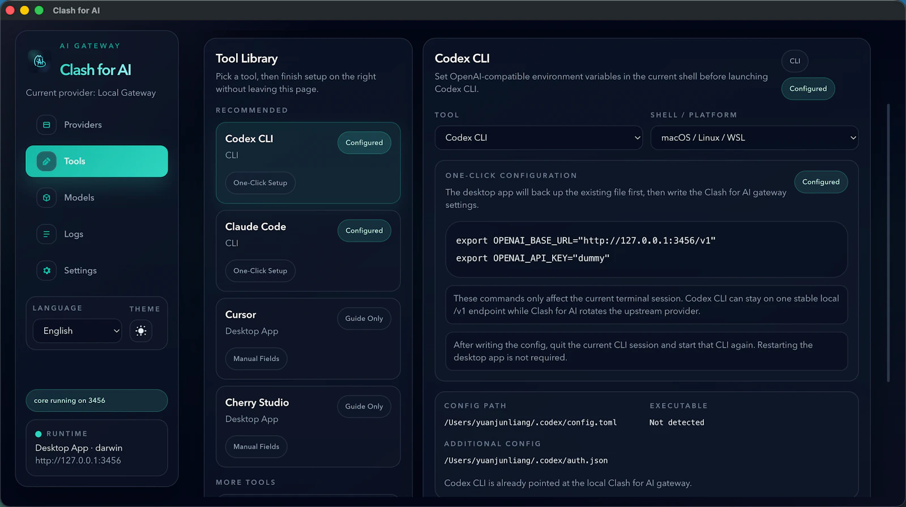The image size is (906, 507).
Task: Open the Settings section
Action: 97,271
